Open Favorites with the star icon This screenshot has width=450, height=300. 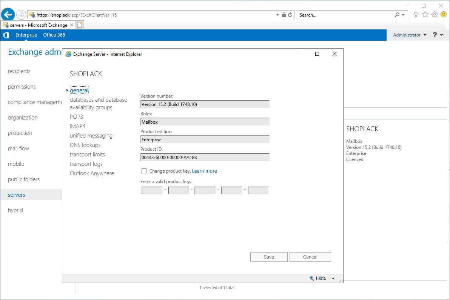pyautogui.click(x=425, y=15)
